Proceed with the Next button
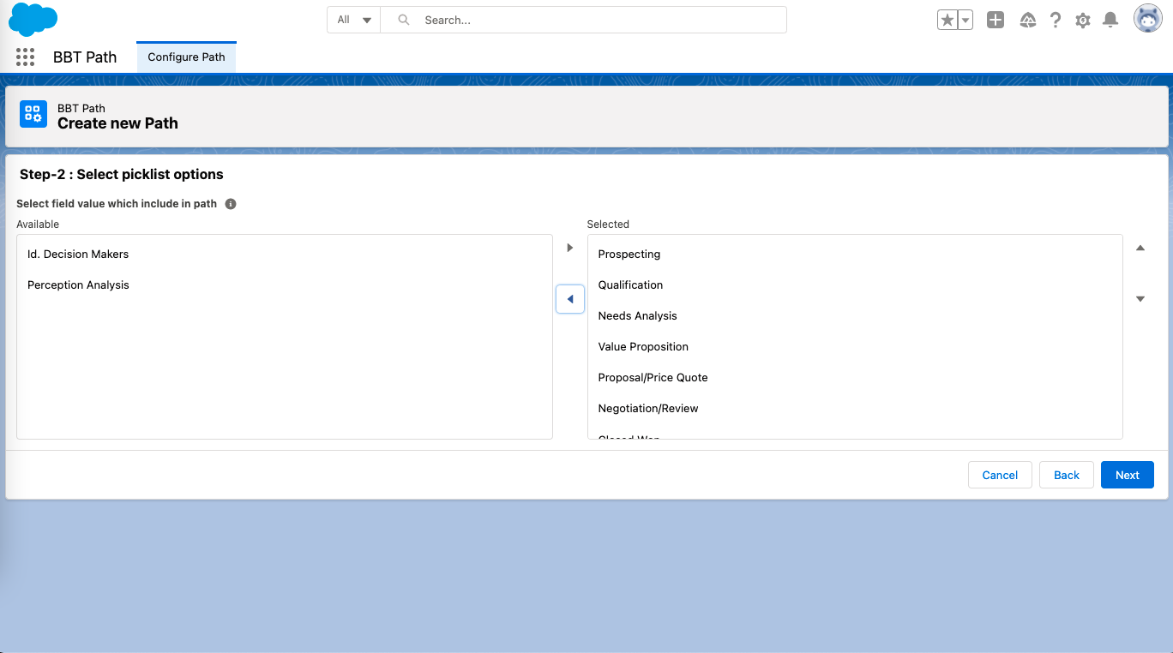Image resolution: width=1173 pixels, height=653 pixels. (x=1128, y=475)
